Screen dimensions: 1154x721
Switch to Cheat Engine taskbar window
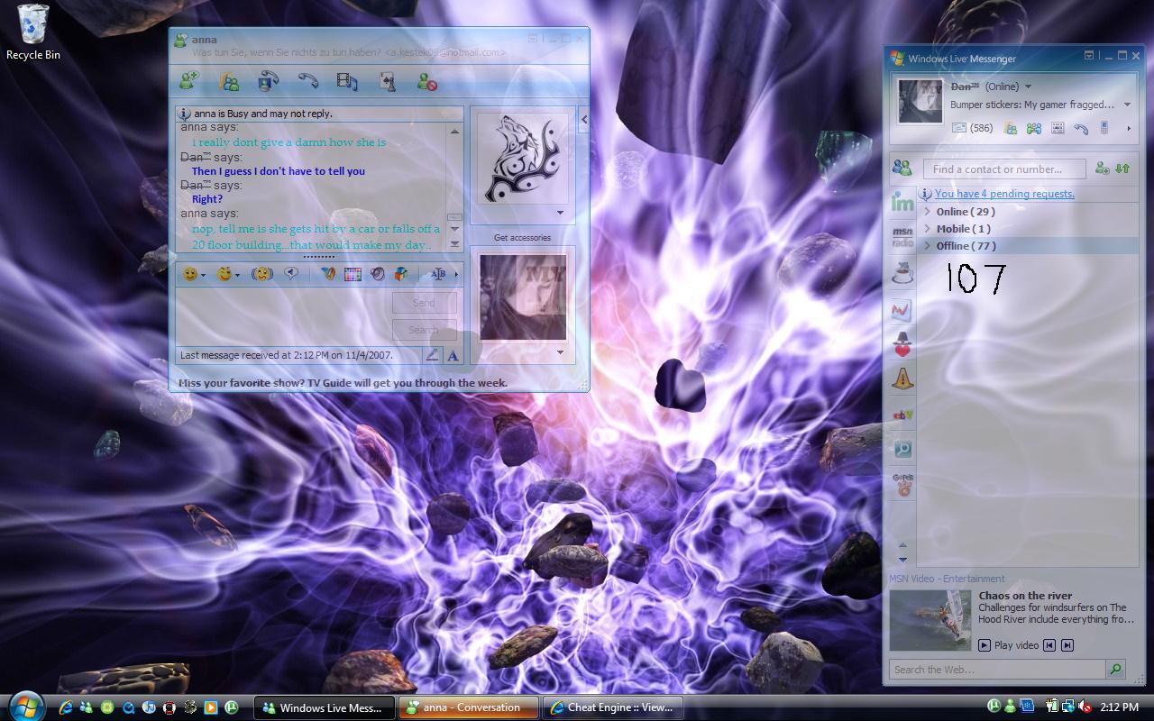click(x=613, y=707)
